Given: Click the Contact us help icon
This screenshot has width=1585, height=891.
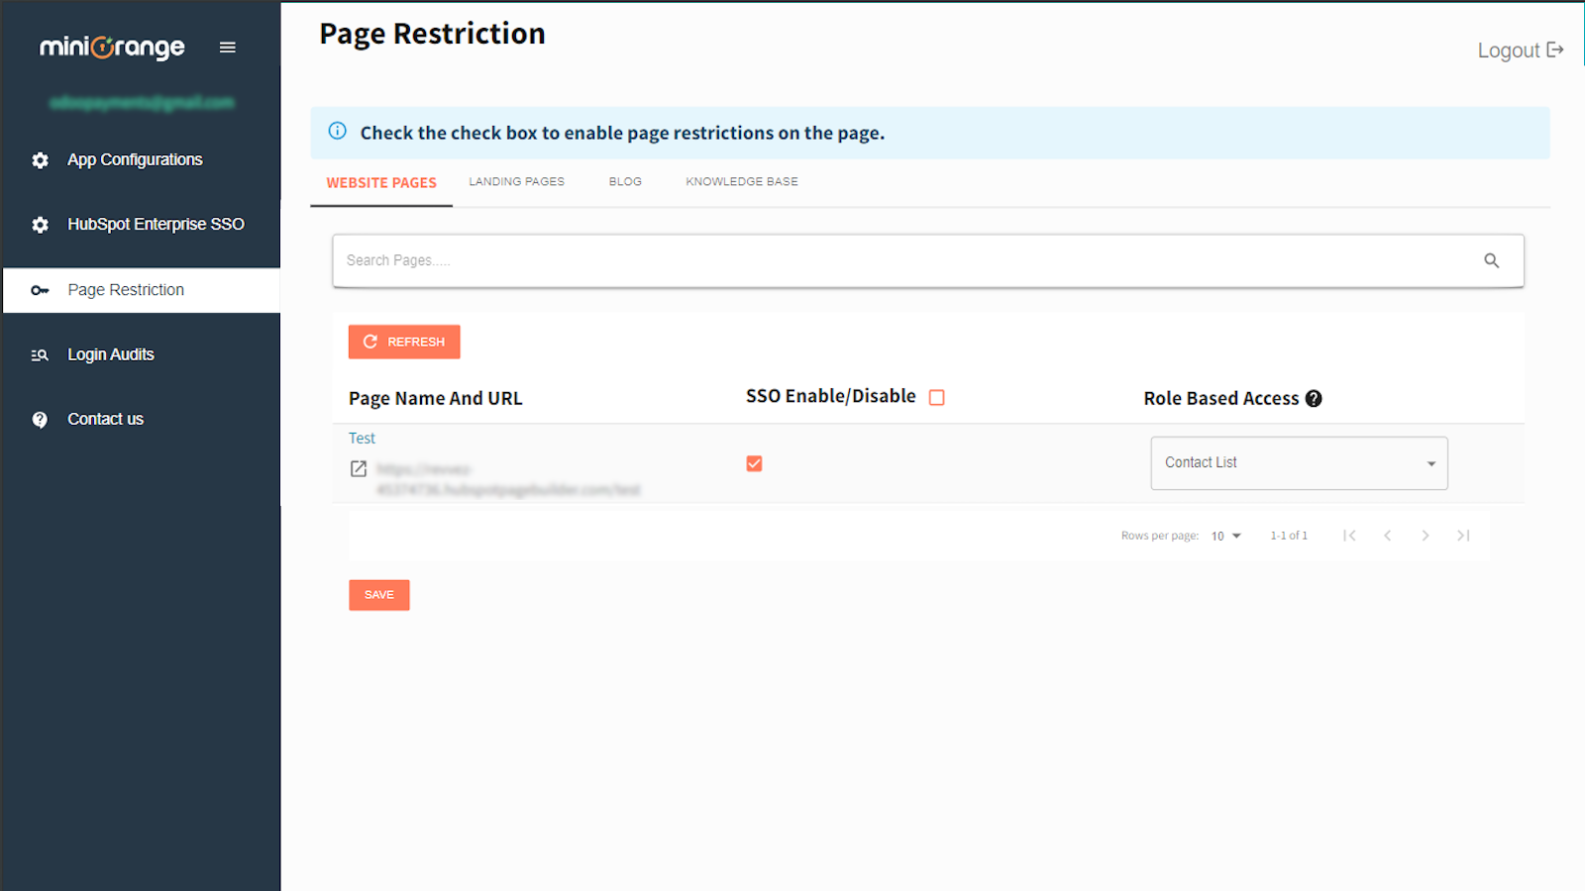Looking at the screenshot, I should tap(39, 418).
